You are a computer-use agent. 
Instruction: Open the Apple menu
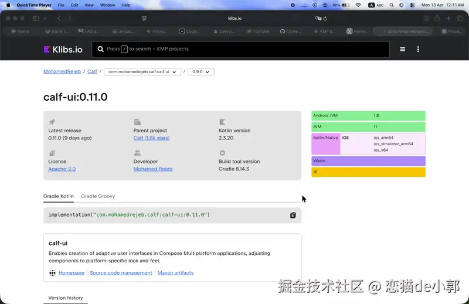[8, 5]
